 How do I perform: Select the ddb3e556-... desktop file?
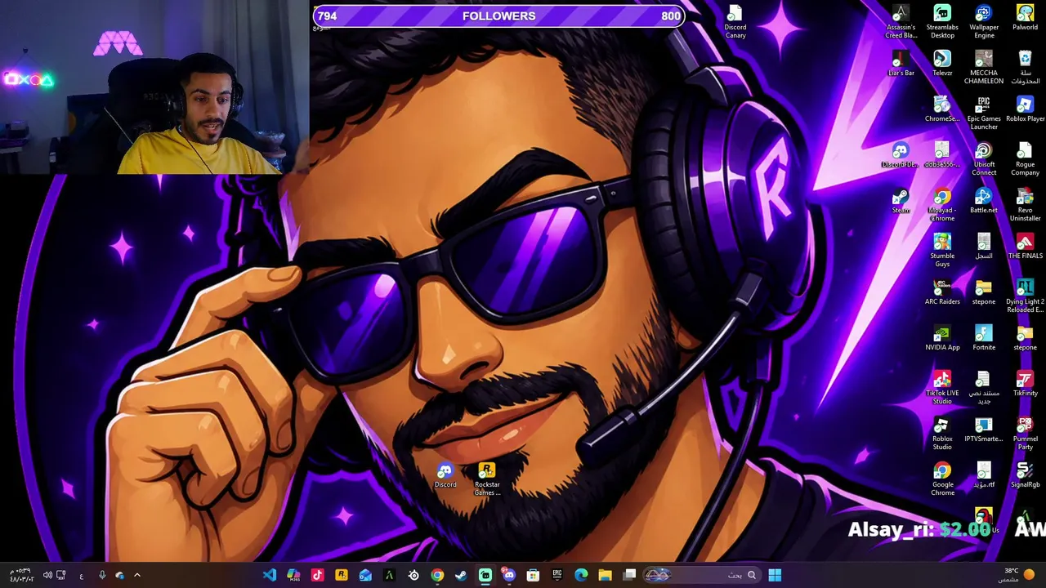point(942,155)
